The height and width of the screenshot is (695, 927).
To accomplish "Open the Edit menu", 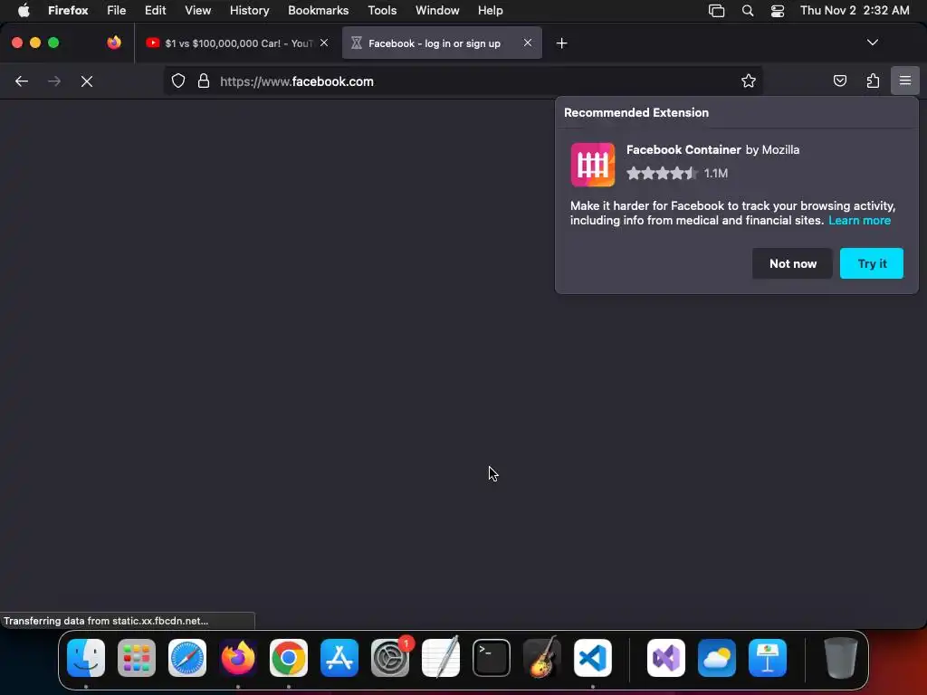I will [156, 10].
